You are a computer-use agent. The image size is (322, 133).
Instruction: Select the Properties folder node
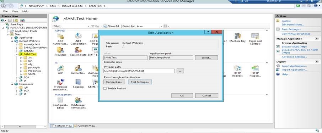point(34,71)
